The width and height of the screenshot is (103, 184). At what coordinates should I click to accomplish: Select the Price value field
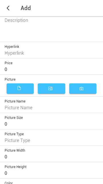click(x=51, y=69)
